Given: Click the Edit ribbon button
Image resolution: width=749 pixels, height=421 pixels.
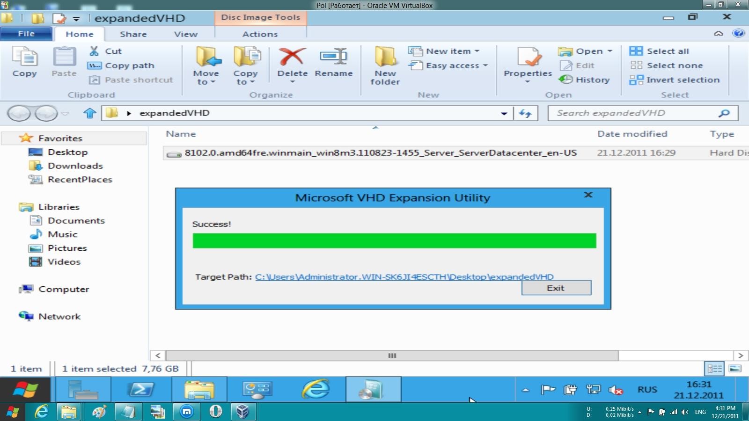Looking at the screenshot, I should (x=577, y=65).
